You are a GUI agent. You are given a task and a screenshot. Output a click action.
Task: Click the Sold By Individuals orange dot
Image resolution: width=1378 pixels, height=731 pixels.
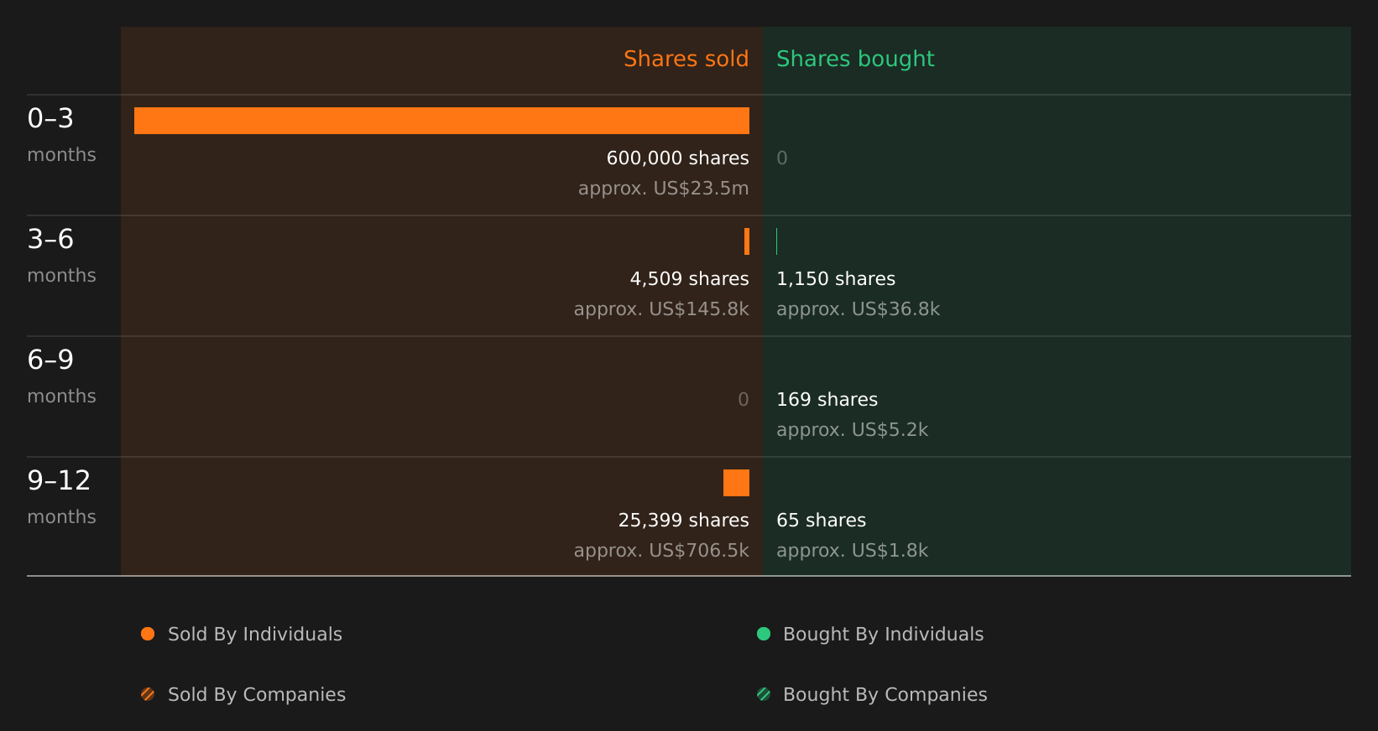pyautogui.click(x=148, y=634)
